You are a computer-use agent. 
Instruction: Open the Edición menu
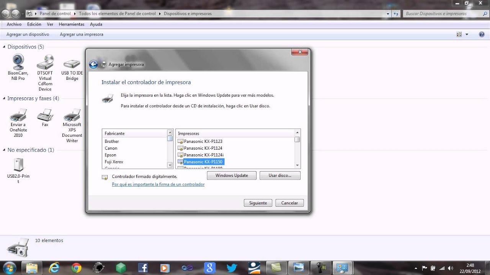[x=34, y=24]
